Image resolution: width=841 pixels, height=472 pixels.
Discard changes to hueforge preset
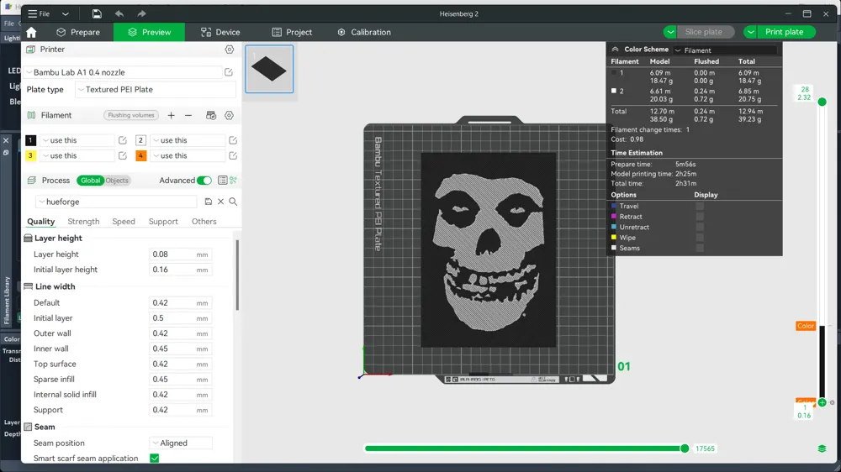[220, 202]
